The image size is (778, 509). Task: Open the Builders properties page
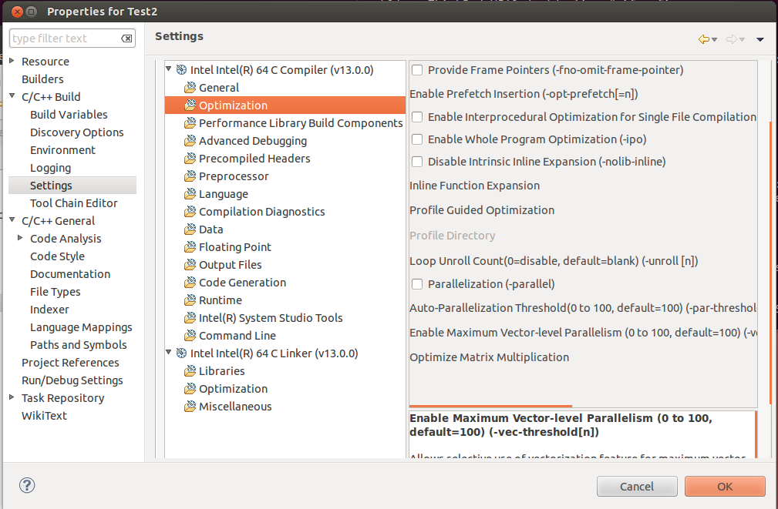tap(42, 79)
